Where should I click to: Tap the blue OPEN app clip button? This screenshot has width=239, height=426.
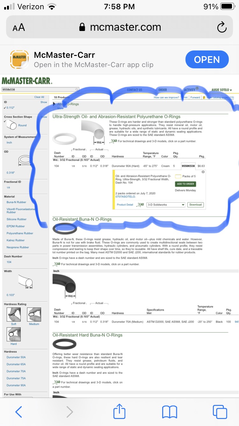[207, 60]
